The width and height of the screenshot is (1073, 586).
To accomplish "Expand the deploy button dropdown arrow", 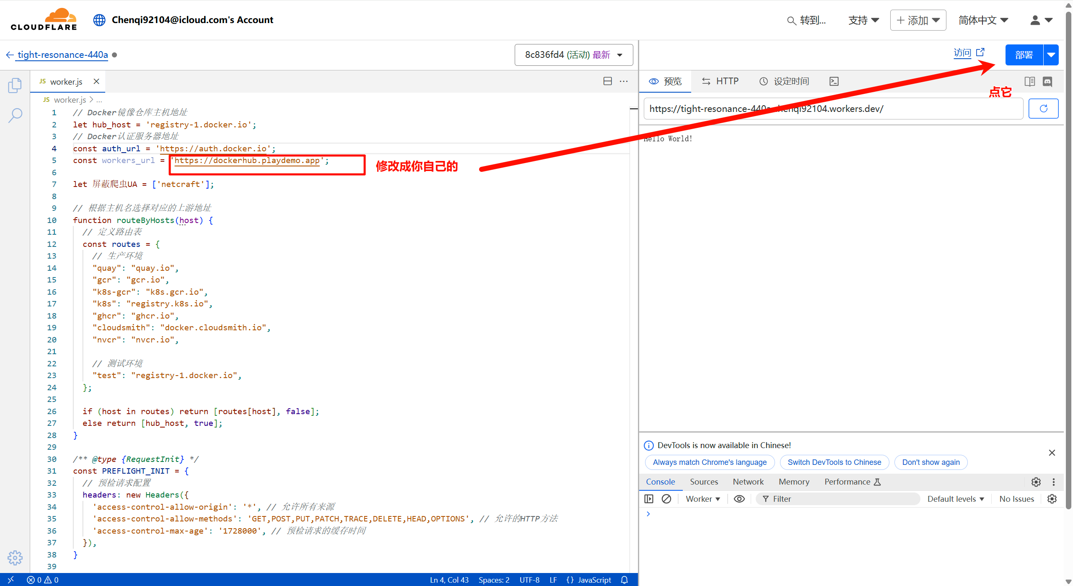I will 1051,55.
